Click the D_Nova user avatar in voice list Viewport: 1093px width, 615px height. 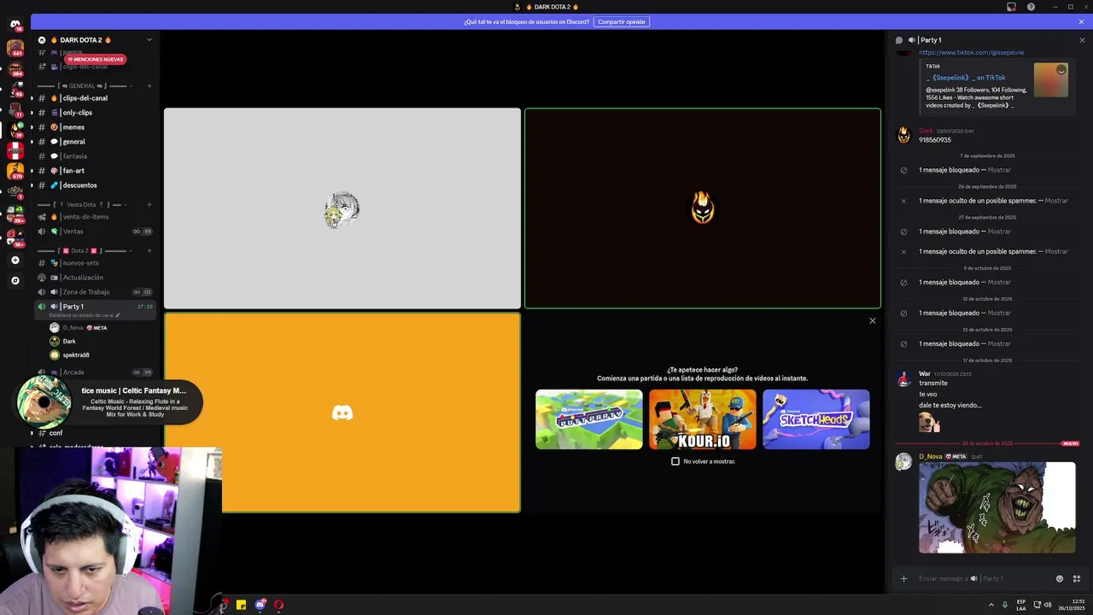point(55,328)
